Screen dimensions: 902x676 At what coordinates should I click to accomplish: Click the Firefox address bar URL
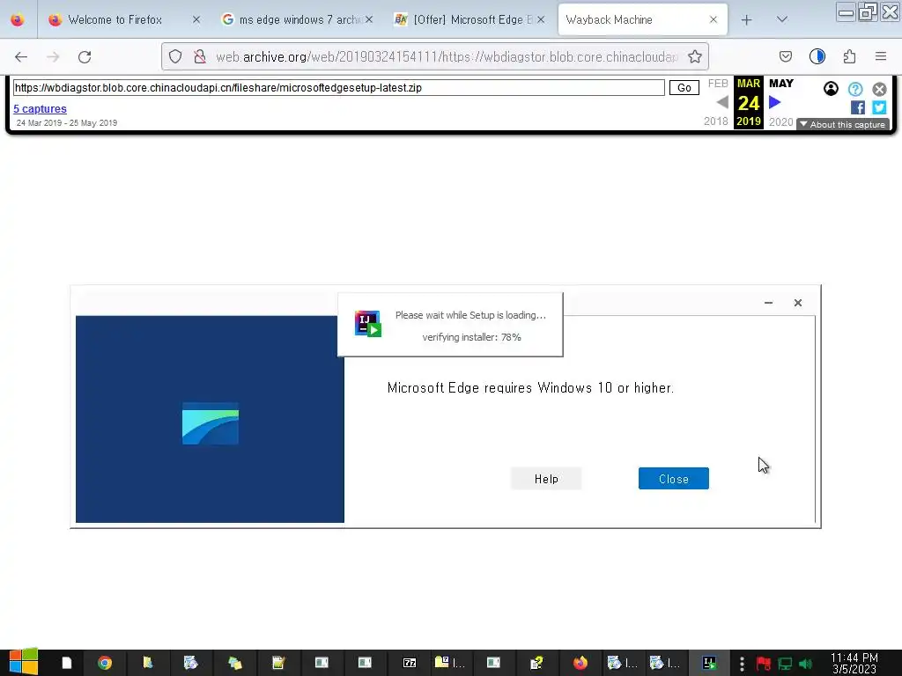click(x=447, y=57)
